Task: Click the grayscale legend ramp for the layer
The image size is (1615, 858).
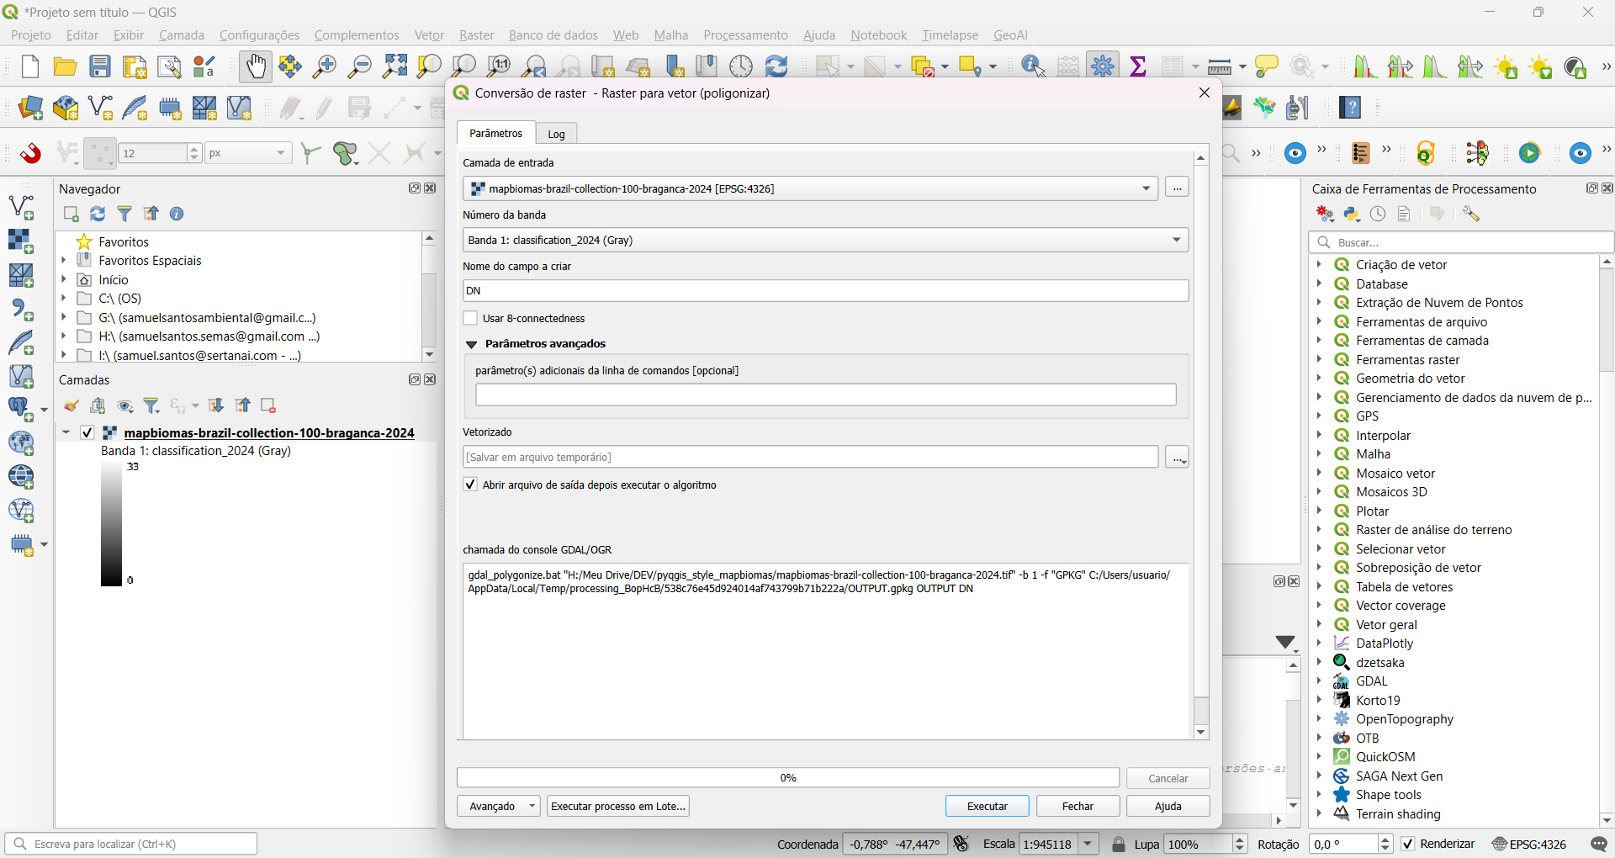Action: click(111, 523)
